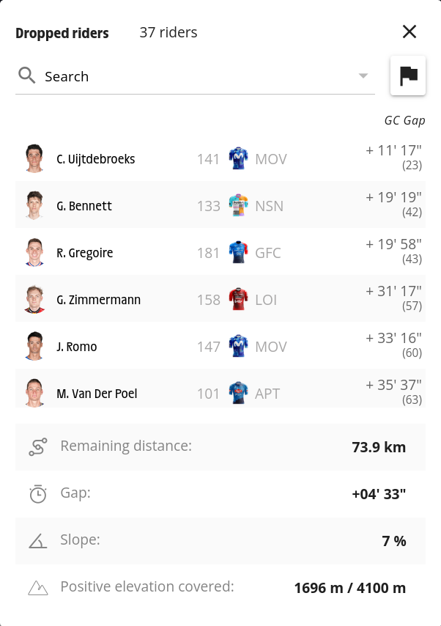Click the search magnifier icon
Screen dimensions: 441x626
(x=27, y=76)
